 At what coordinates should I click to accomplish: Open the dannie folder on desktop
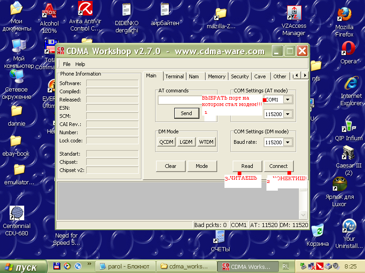[x=16, y=116]
